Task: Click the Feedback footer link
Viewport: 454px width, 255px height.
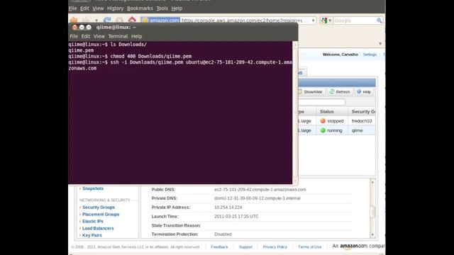Action: coord(219,247)
